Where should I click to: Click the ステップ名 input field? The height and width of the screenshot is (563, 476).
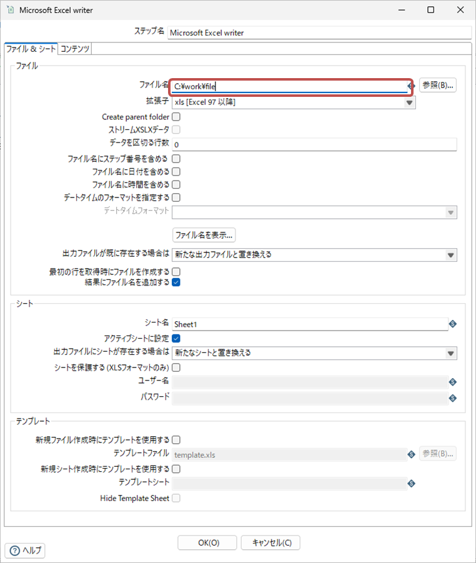319,32
